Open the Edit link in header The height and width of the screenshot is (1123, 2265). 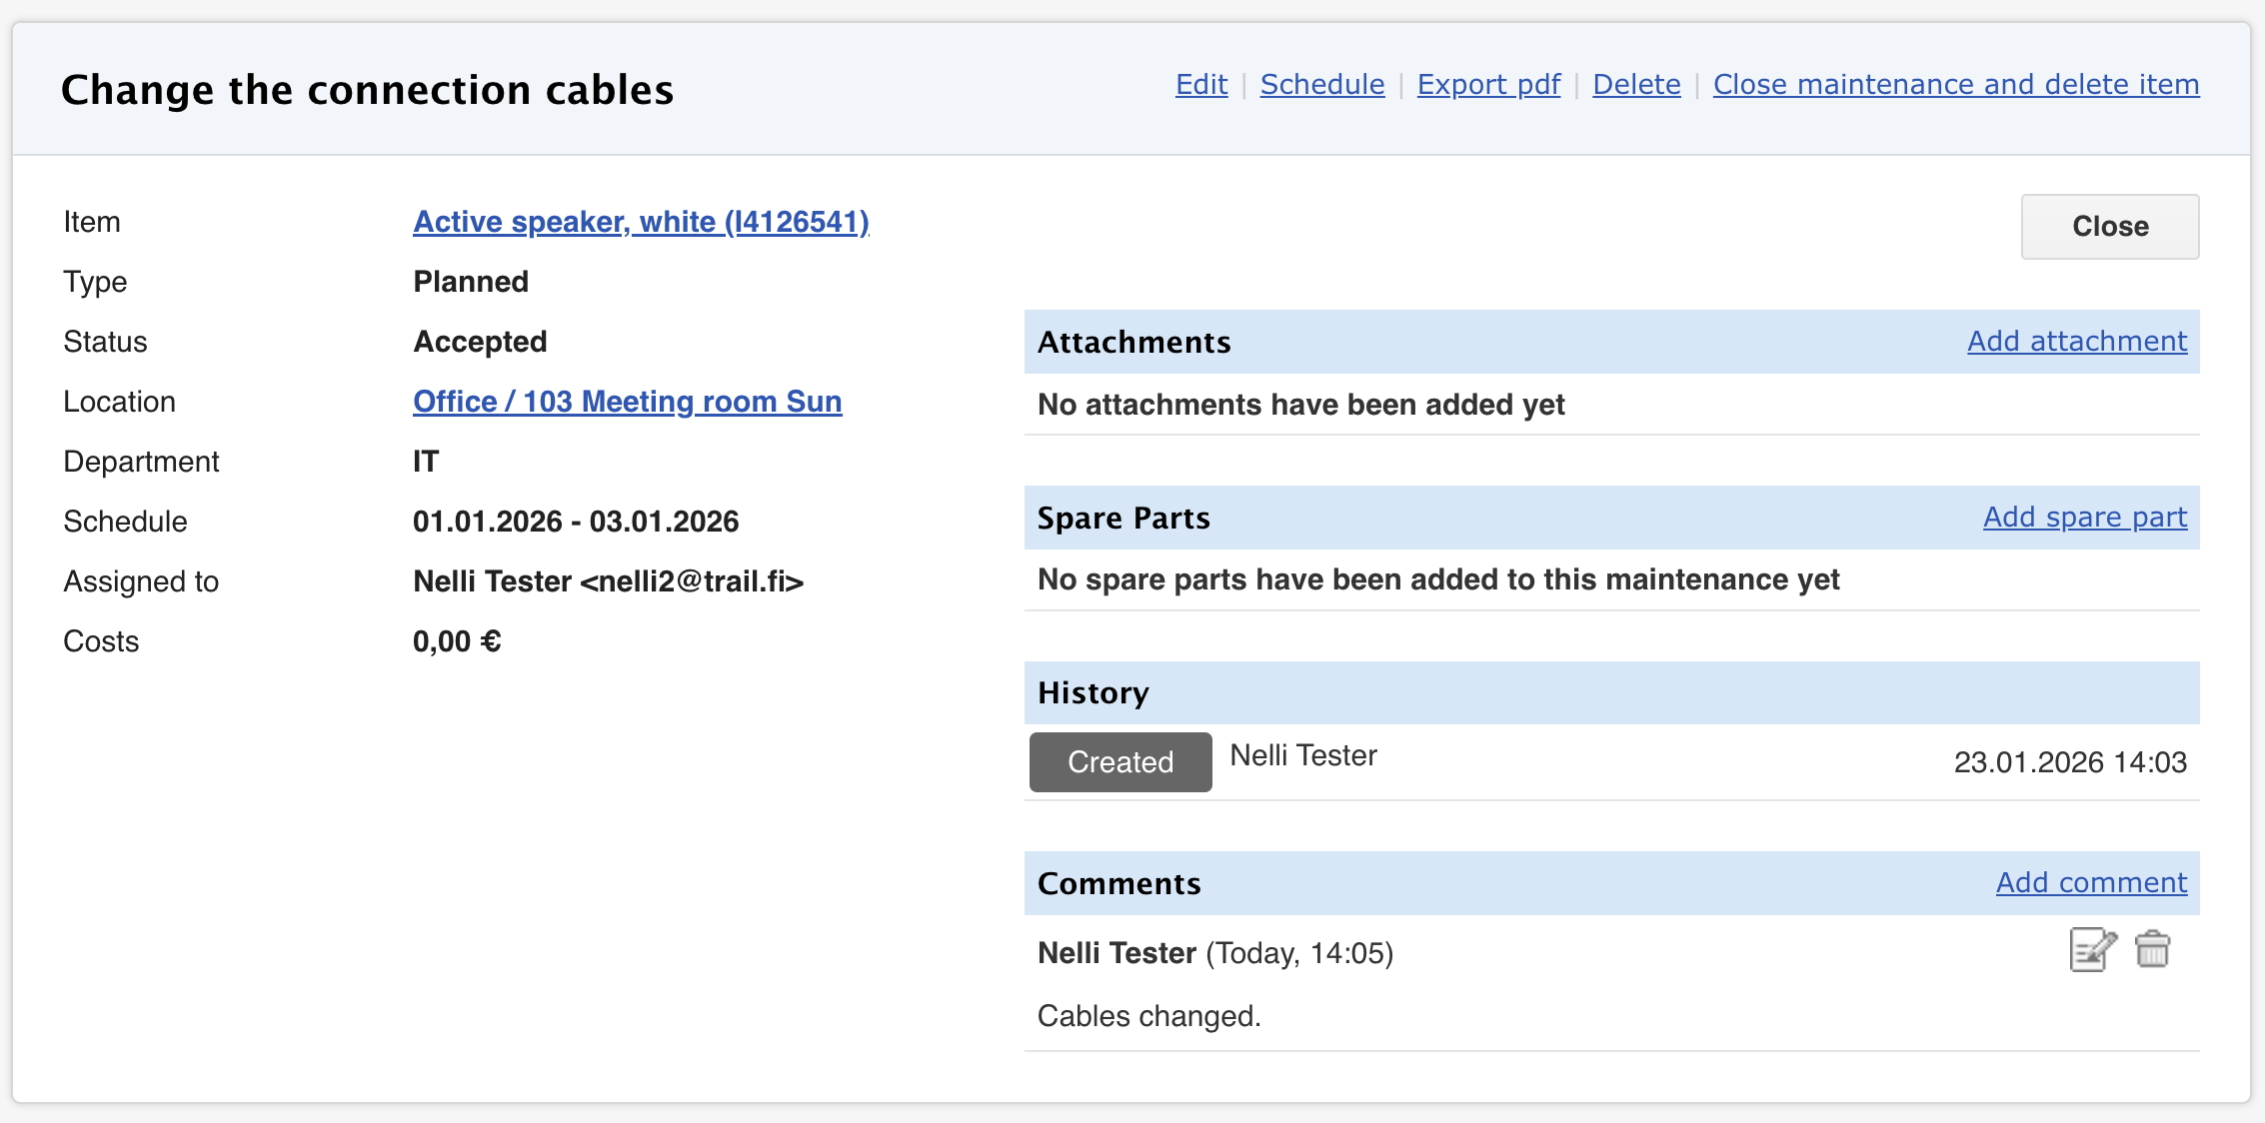[x=1200, y=85]
